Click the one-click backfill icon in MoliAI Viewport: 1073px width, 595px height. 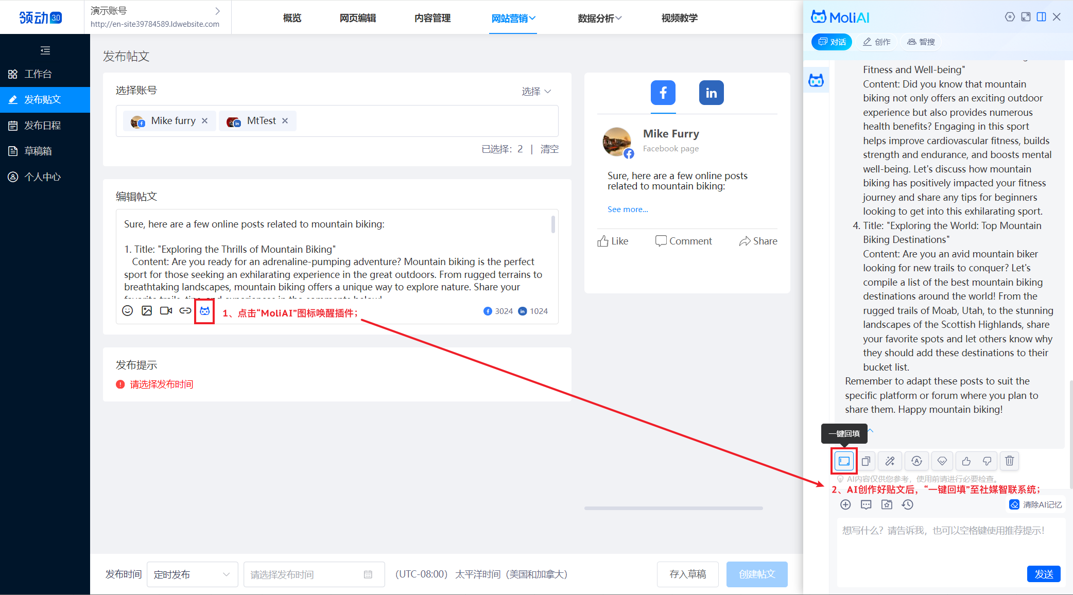click(x=844, y=461)
